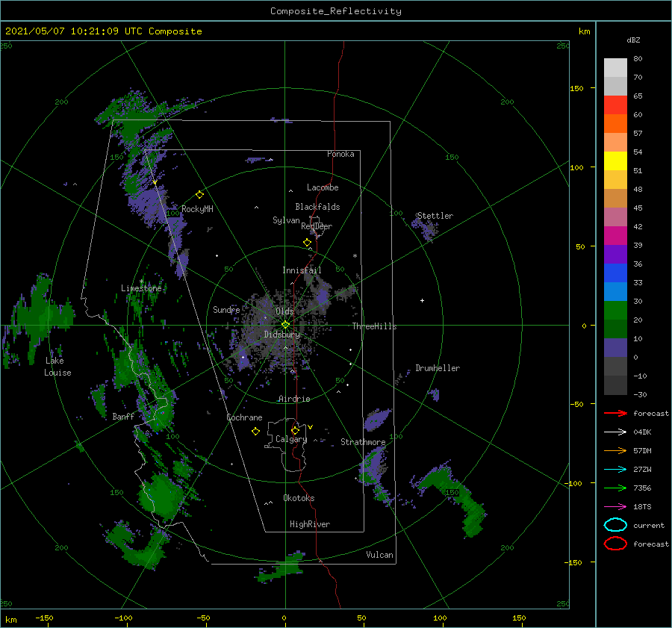
Task: Click the 100 tick label on the right axis
Action: 577,167
